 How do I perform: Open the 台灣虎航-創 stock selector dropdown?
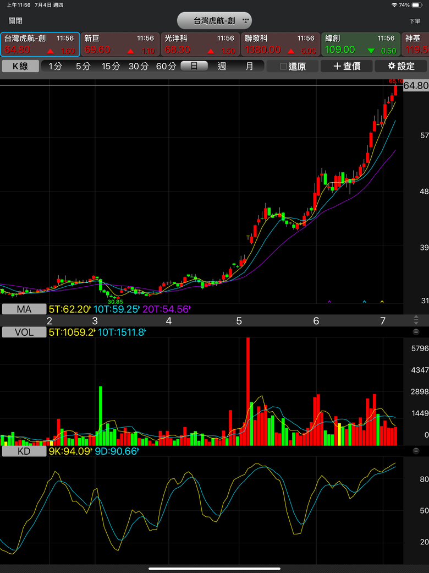click(215, 20)
